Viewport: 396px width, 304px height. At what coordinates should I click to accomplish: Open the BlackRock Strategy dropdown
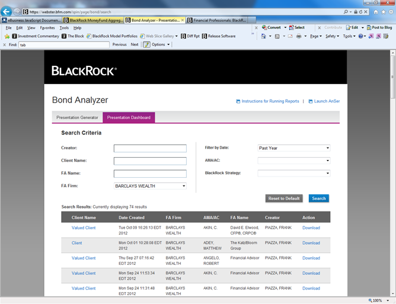click(294, 173)
